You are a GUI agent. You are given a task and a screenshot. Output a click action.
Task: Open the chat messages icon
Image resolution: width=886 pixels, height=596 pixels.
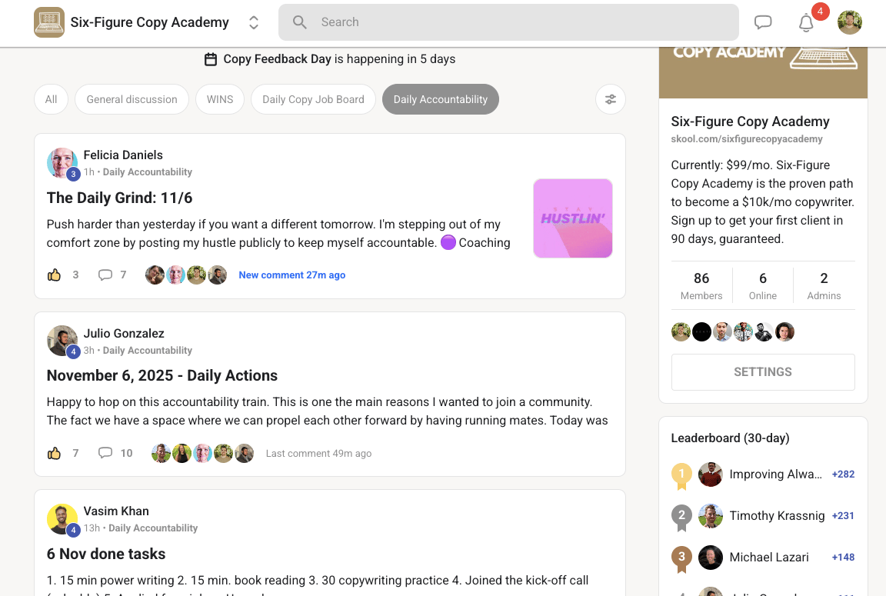[x=763, y=22]
